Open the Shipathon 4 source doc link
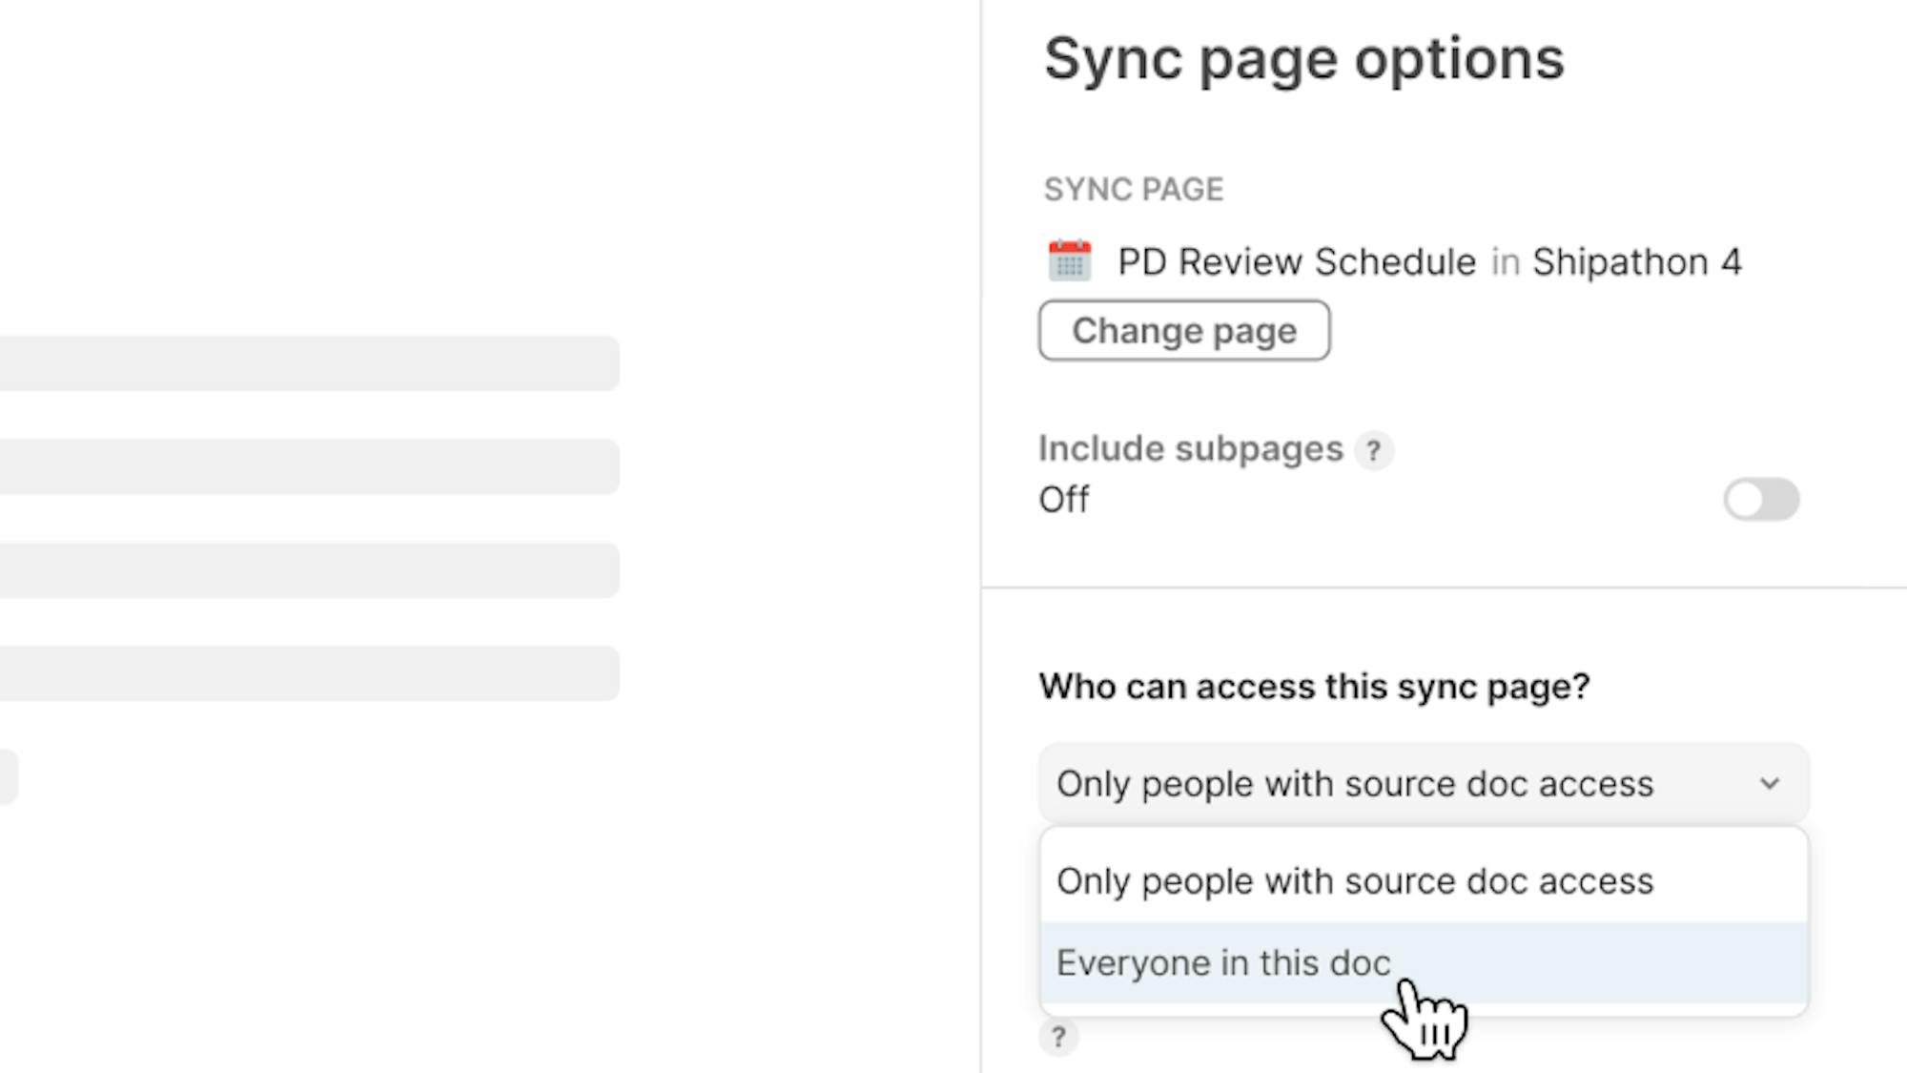The image size is (1907, 1073). [x=1636, y=262]
